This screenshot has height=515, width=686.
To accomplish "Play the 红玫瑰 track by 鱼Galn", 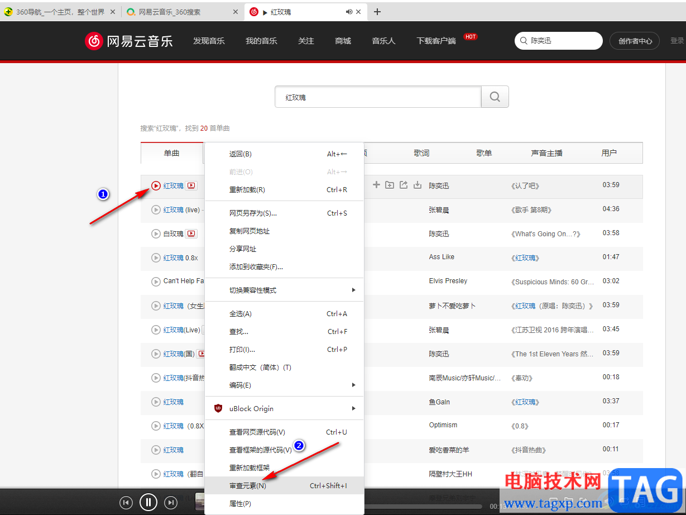I will pos(156,402).
